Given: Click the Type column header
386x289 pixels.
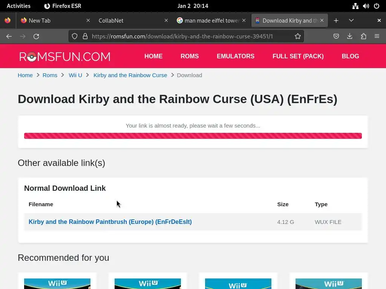Looking at the screenshot, I should [x=321, y=204].
